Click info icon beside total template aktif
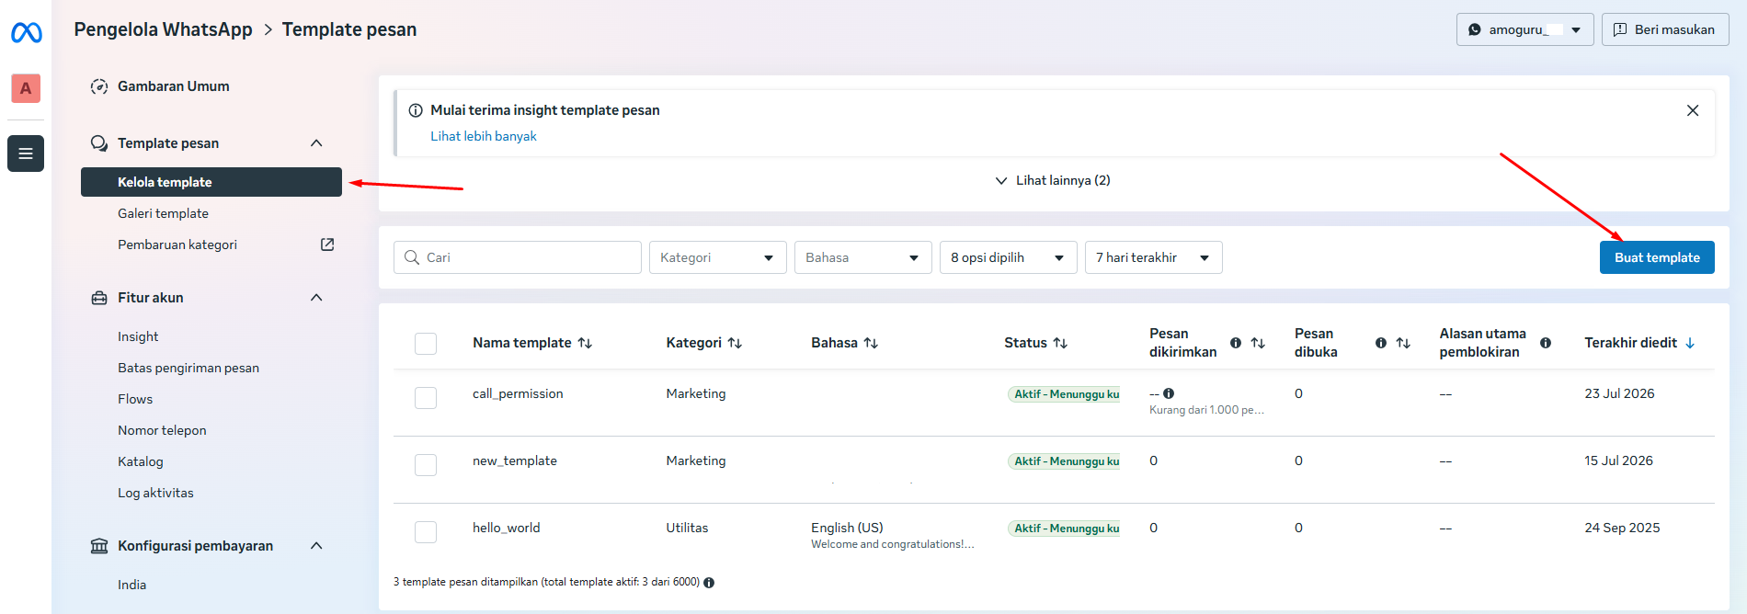This screenshot has width=1747, height=614. (709, 583)
